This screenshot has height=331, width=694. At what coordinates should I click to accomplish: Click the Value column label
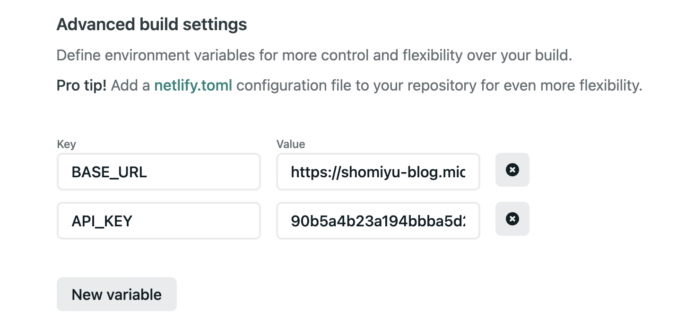tap(291, 144)
